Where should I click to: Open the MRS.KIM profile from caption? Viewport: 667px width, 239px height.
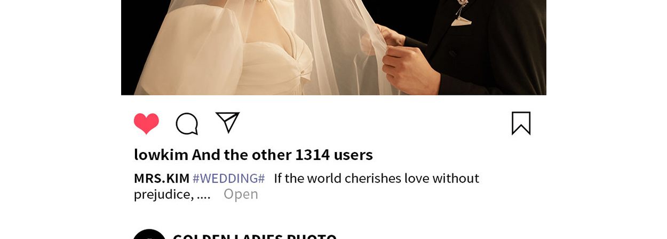[x=162, y=178]
